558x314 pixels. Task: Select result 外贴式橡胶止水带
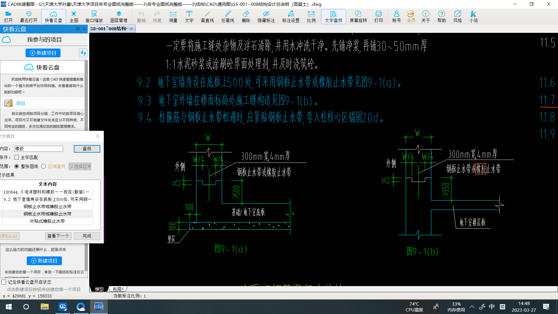click(x=47, y=221)
